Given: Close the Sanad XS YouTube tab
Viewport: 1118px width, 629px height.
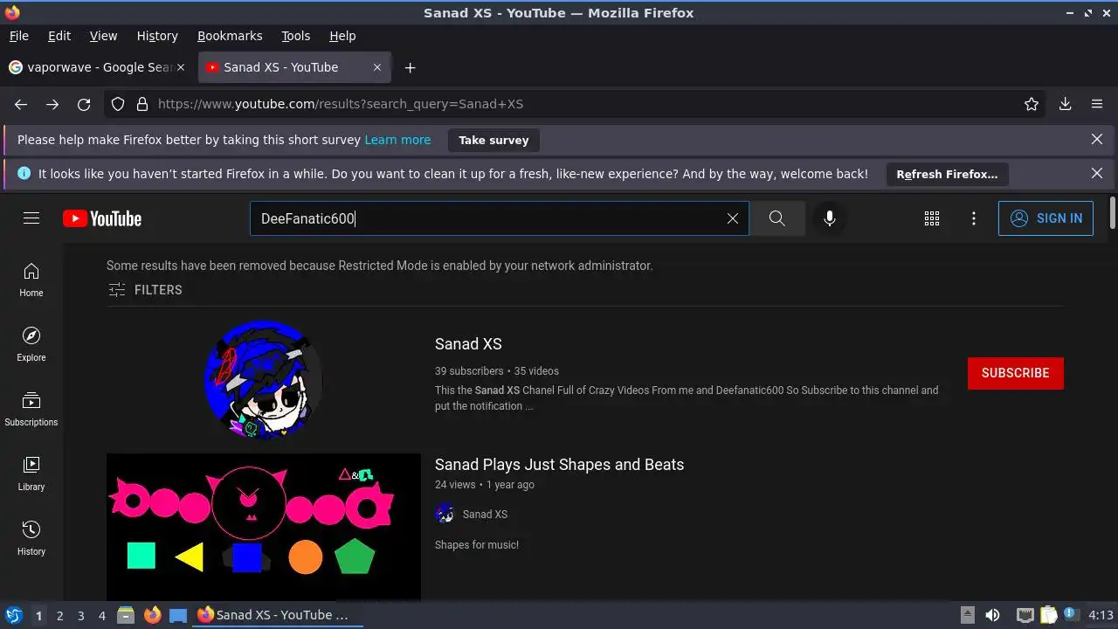Looking at the screenshot, I should pos(377,67).
